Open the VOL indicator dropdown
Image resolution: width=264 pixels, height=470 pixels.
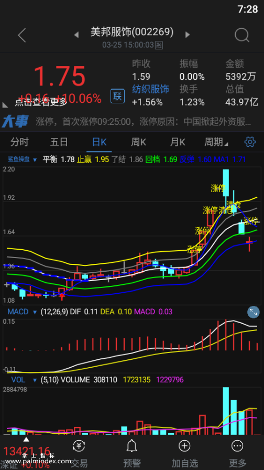(x=24, y=380)
